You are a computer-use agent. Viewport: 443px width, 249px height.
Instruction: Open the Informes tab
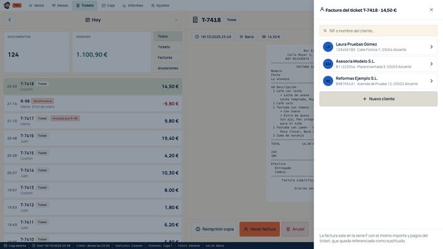click(133, 6)
